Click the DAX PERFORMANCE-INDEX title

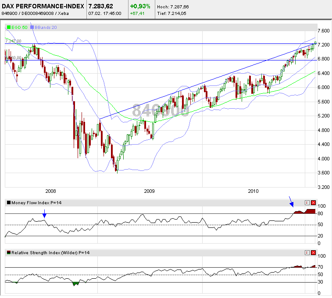point(43,6)
